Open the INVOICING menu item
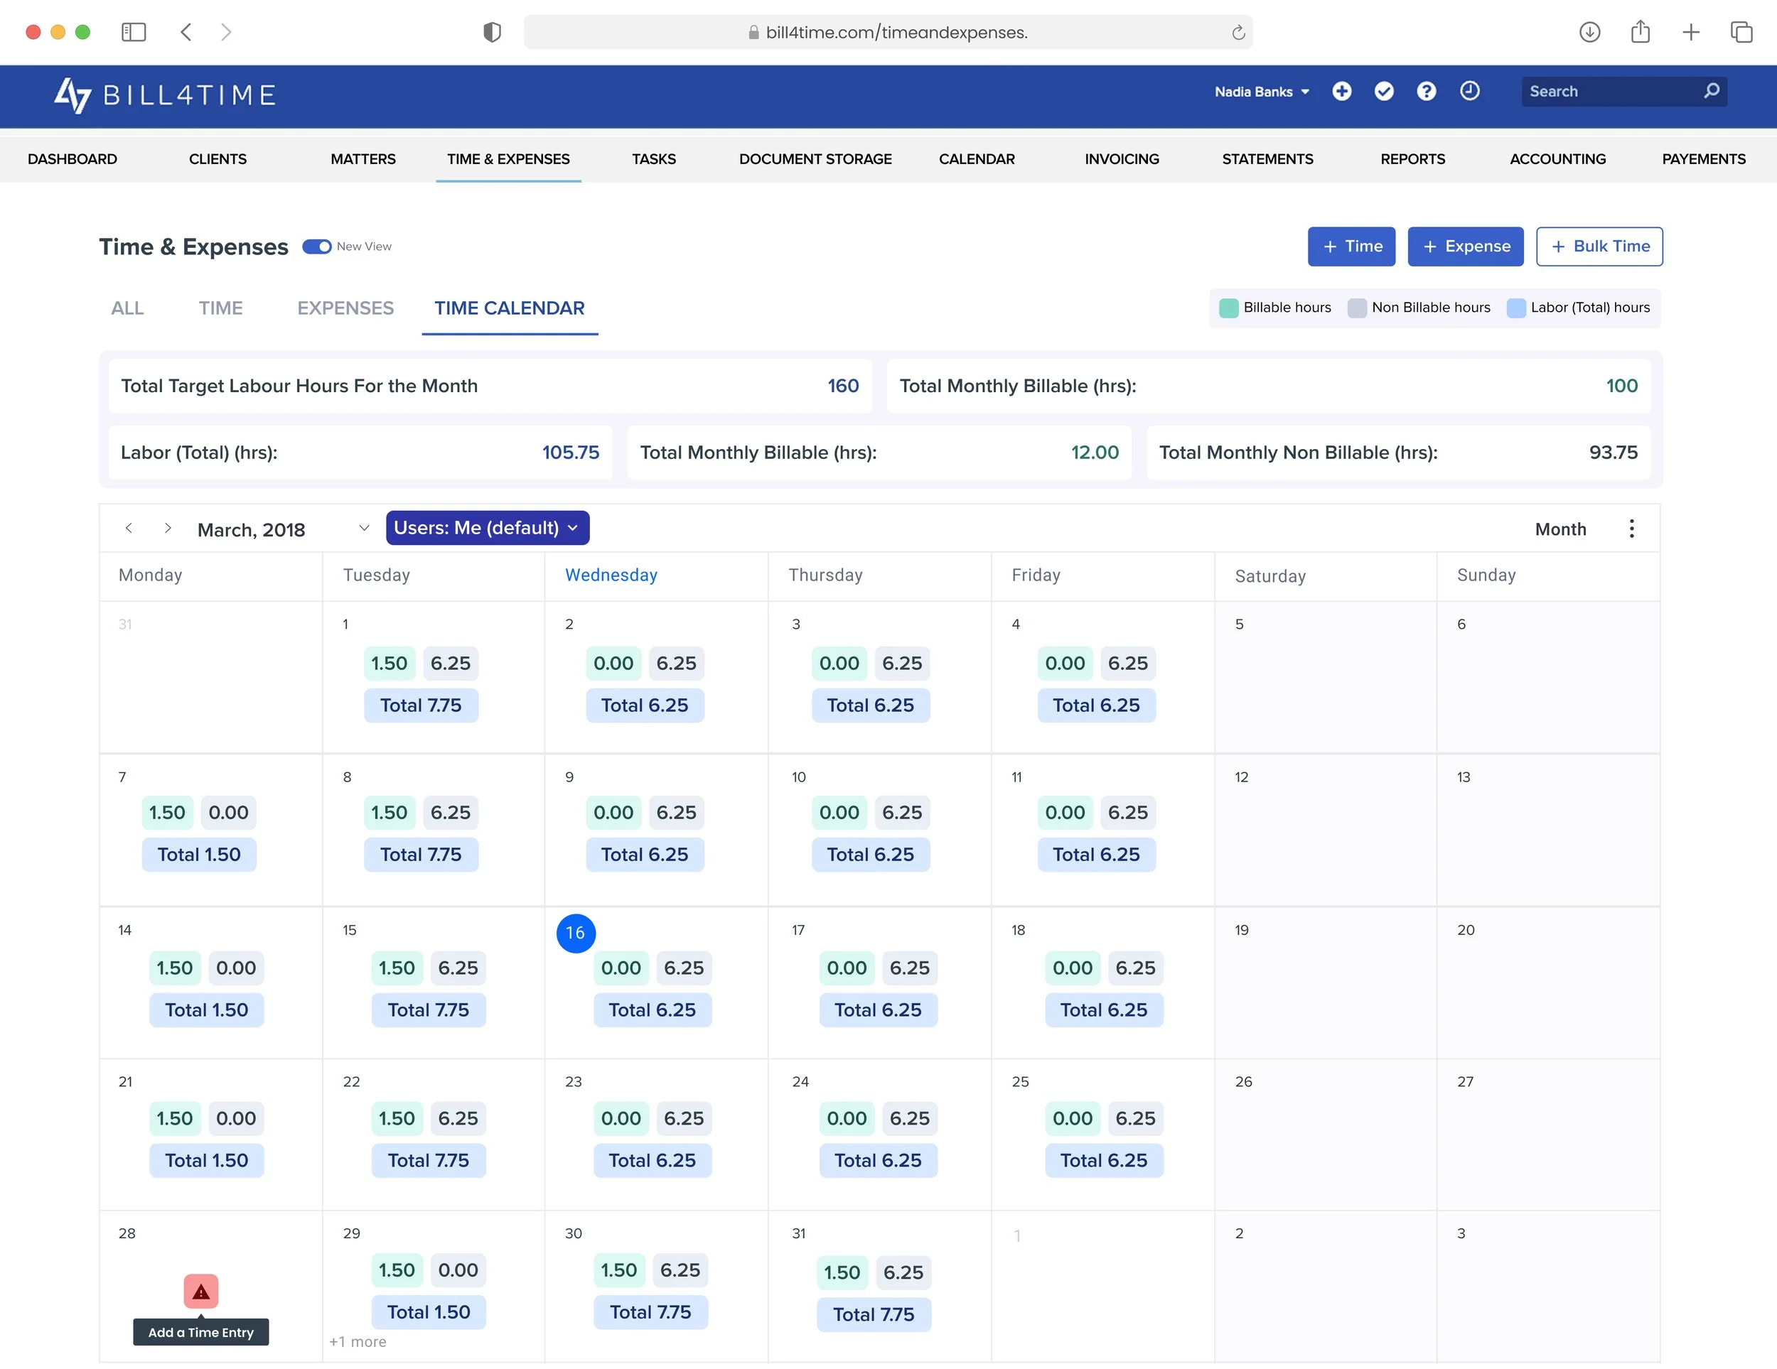This screenshot has width=1777, height=1369. click(1121, 158)
